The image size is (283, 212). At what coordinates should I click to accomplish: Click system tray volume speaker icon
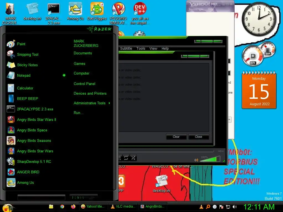pos(235,207)
